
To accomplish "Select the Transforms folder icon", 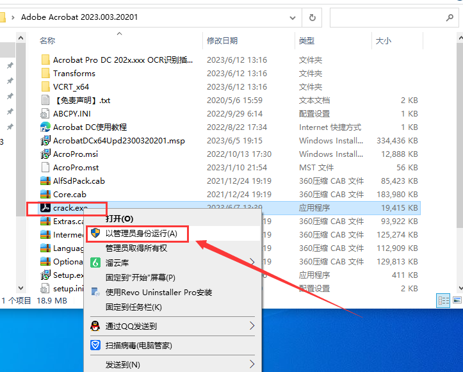I will 45,73.
